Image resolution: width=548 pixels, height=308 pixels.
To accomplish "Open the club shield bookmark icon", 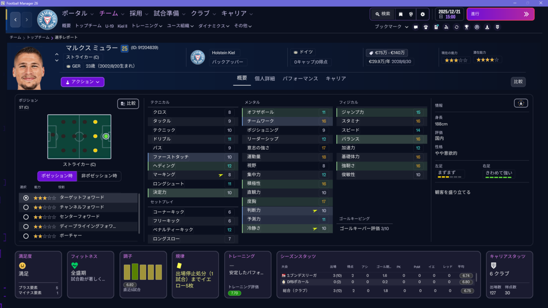I will click(x=497, y=27).
